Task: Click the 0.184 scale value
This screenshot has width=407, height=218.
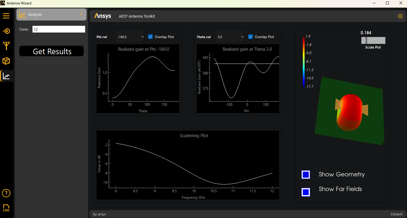Action: [366, 33]
